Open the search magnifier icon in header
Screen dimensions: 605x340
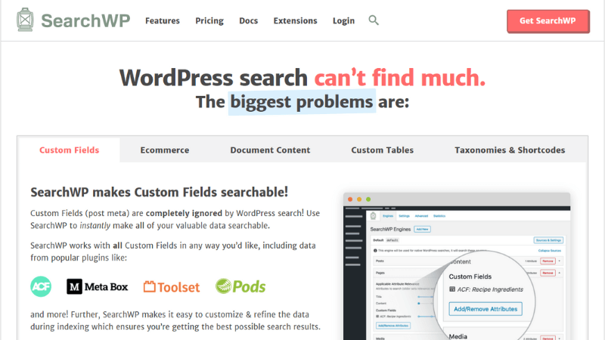point(373,20)
